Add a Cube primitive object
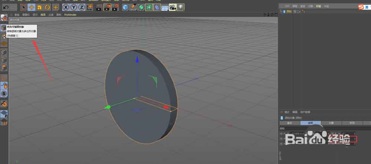Image resolution: width=371 pixels, height=164 pixels. (x=125, y=7)
